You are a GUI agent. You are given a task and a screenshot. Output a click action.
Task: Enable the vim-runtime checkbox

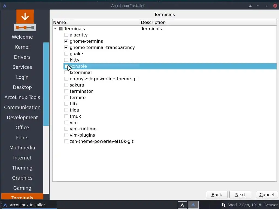pyautogui.click(x=66, y=129)
